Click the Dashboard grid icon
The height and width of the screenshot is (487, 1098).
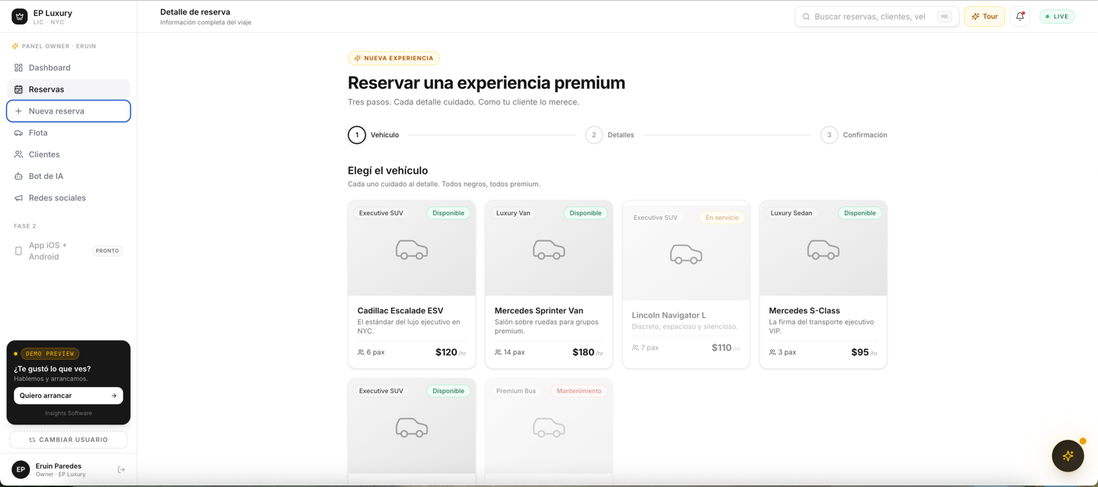[x=18, y=68]
